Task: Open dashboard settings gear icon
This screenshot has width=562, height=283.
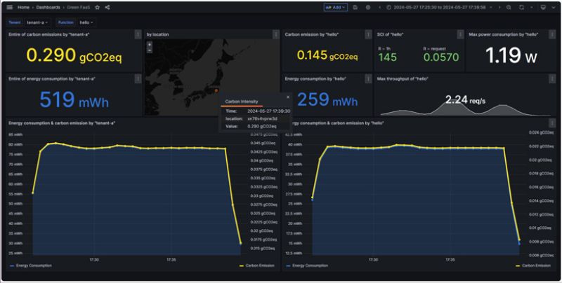Action: click(x=368, y=7)
